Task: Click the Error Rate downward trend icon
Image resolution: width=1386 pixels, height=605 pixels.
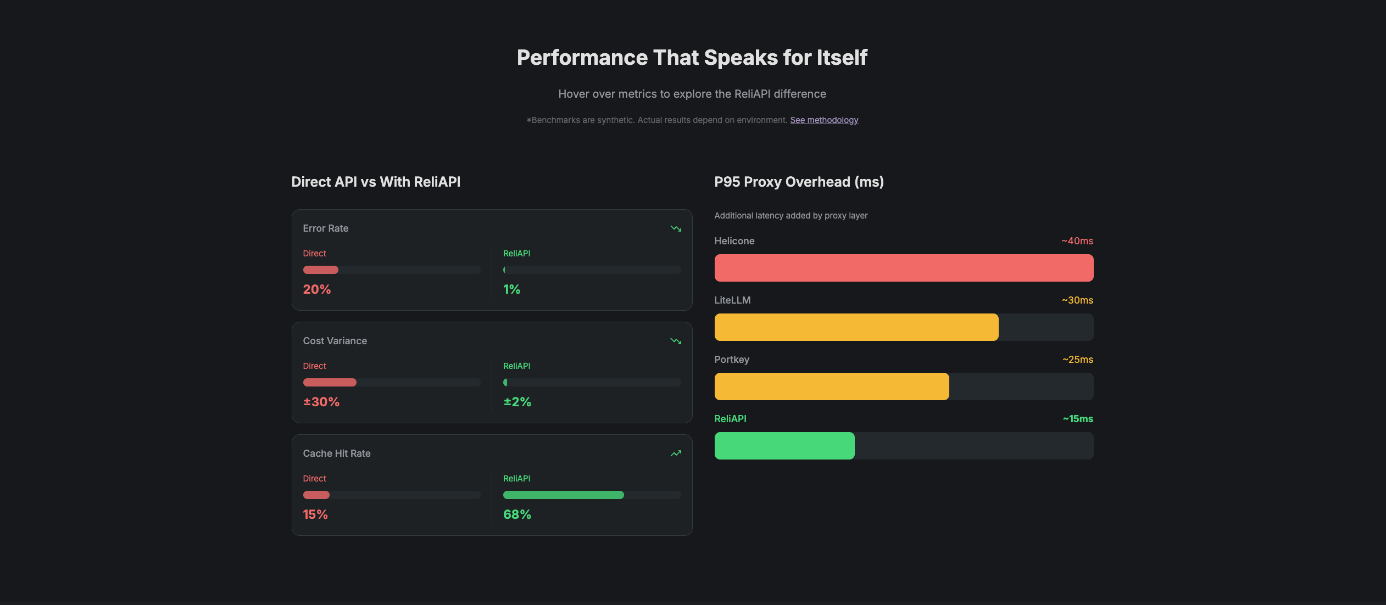Action: 676,228
